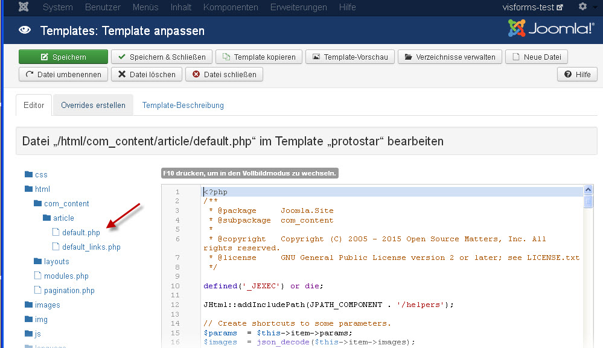Click Template kopieren button
The image size is (603, 348).
click(259, 57)
